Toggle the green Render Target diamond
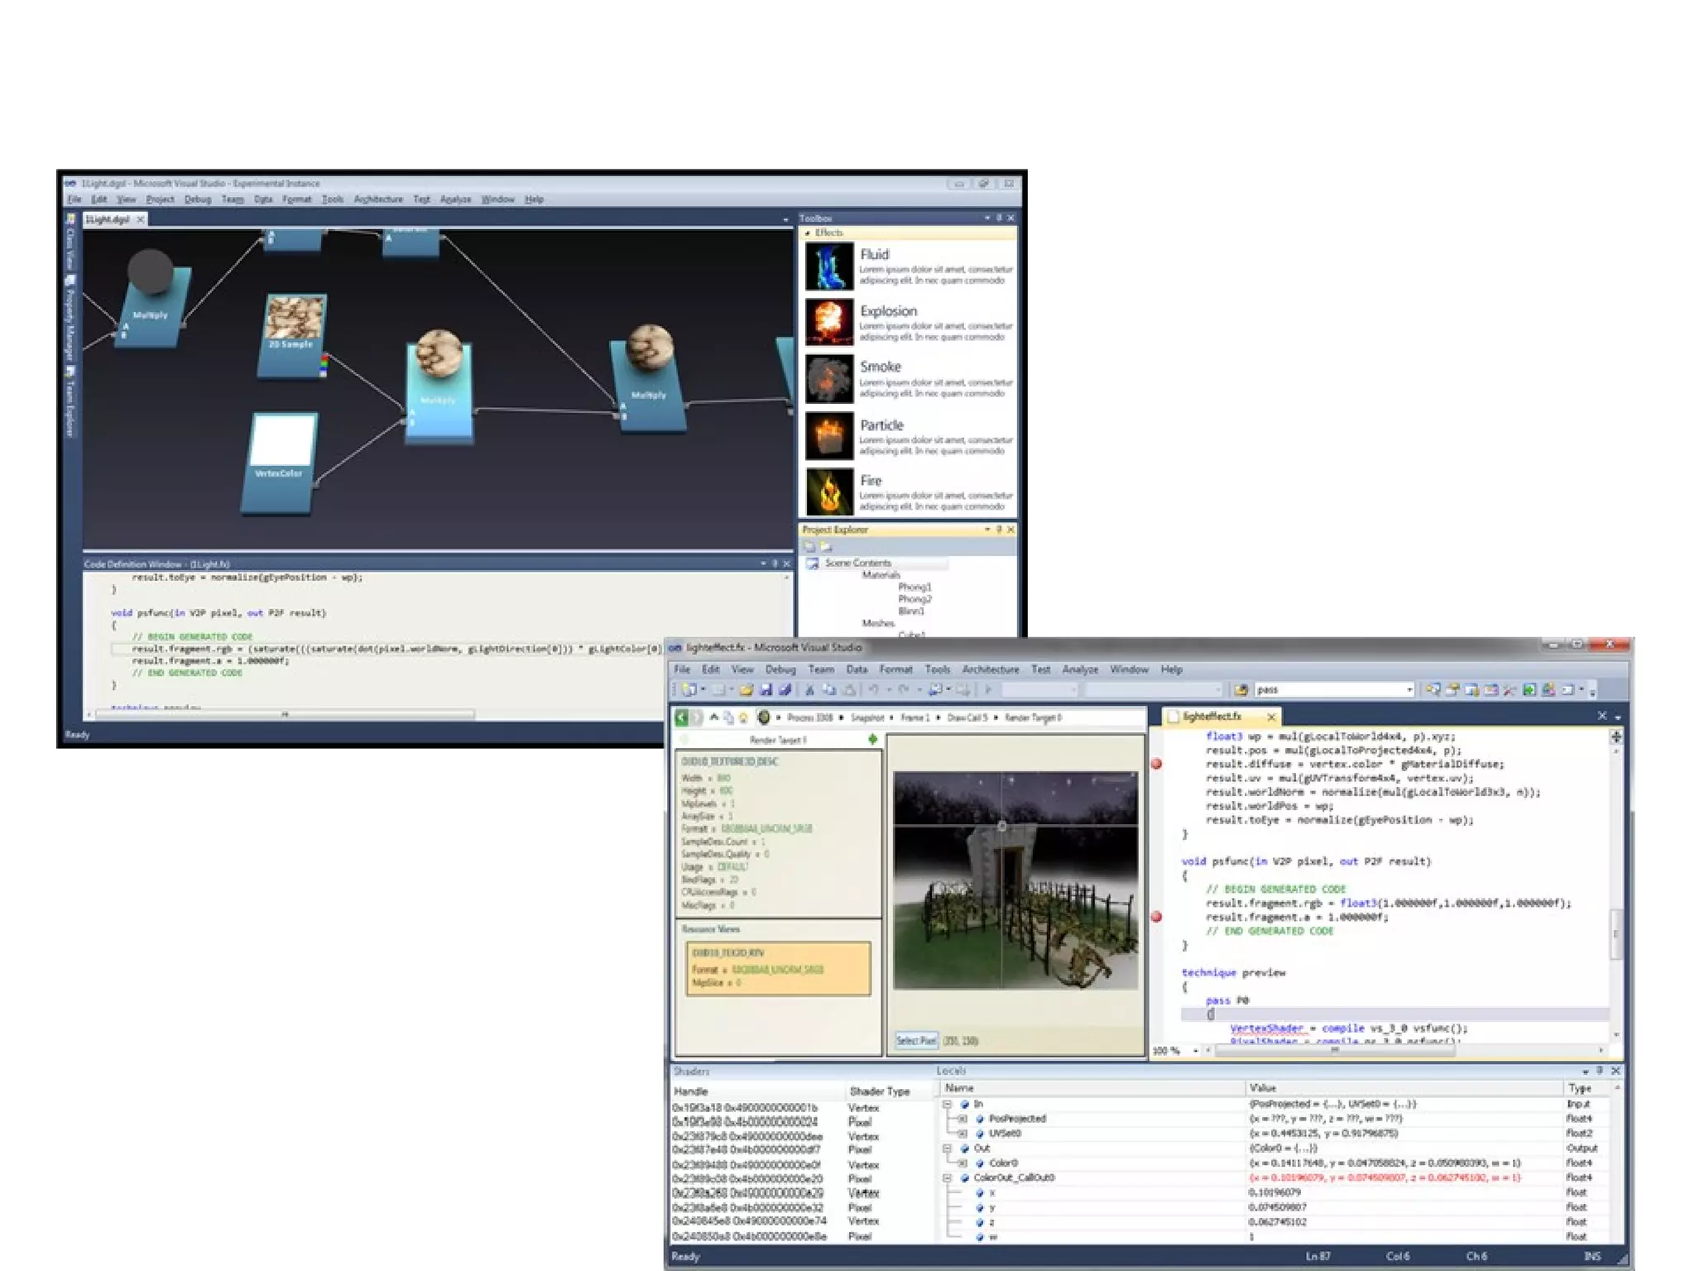This screenshot has height=1271, width=1695. 872,740
